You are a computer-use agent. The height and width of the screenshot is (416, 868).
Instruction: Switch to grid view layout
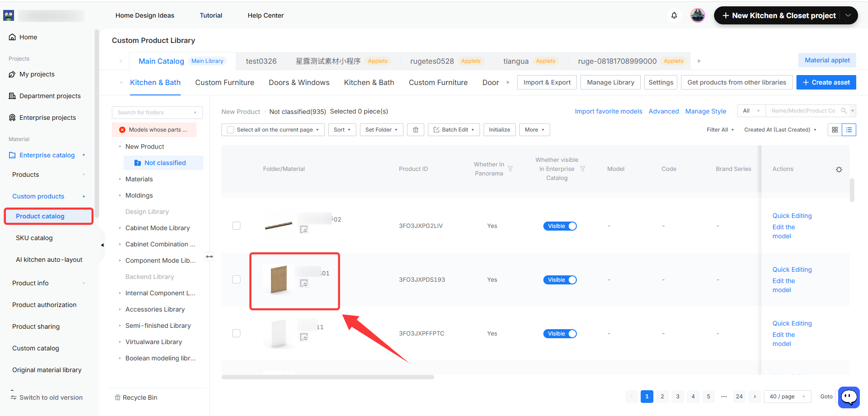click(x=835, y=130)
